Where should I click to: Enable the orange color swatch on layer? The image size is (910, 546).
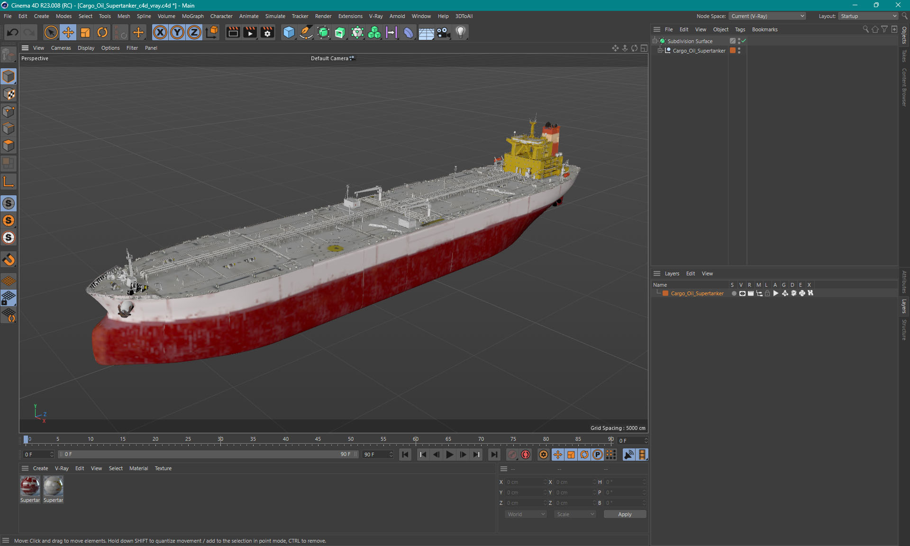665,293
